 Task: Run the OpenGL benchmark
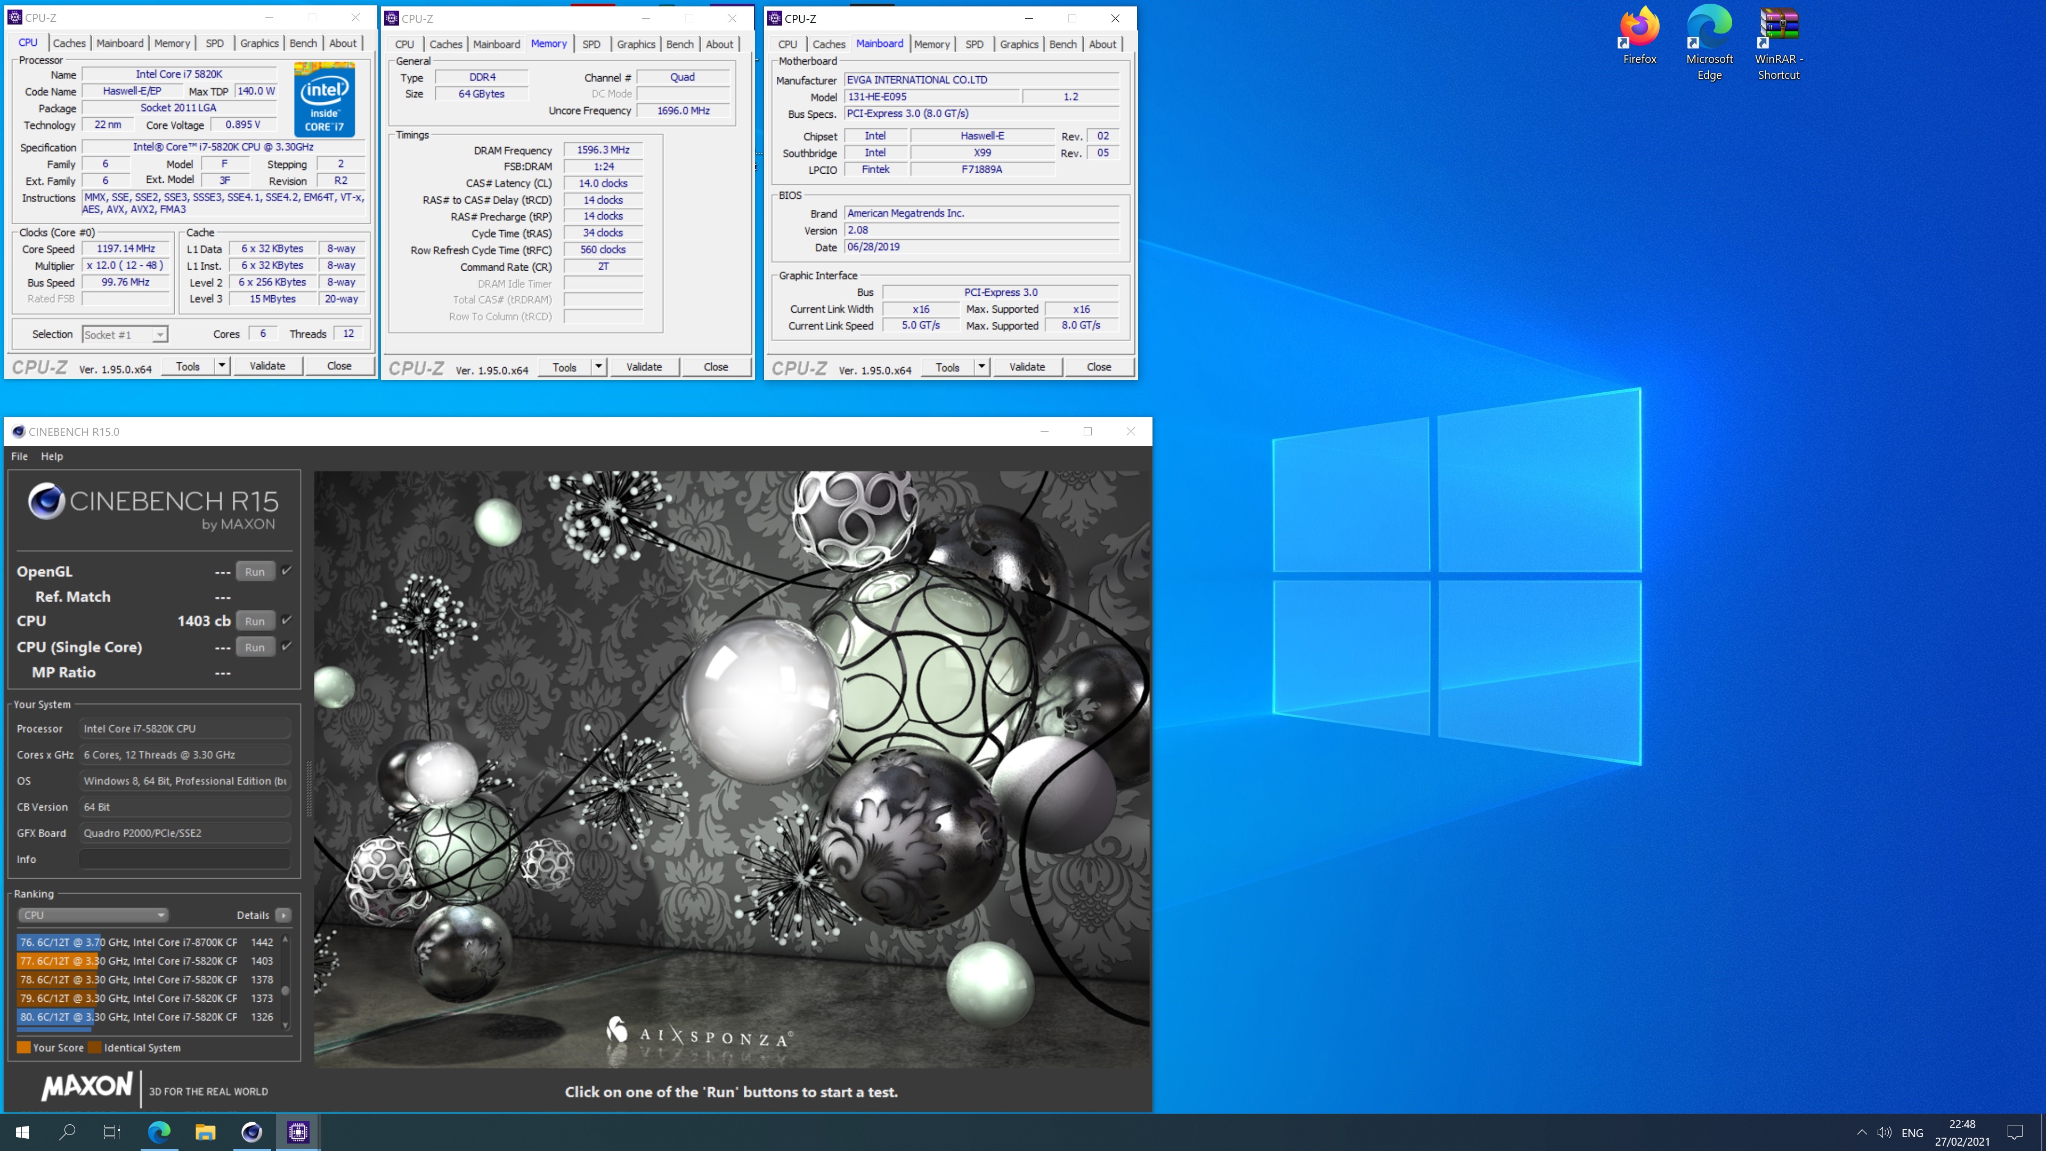coord(255,571)
